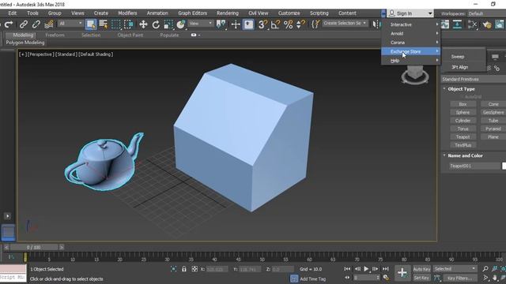Click Use Pivot Point Center icon
This screenshot has width=506, height=284.
[x=221, y=24]
